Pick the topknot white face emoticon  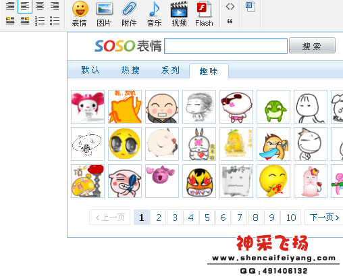[x=311, y=144]
